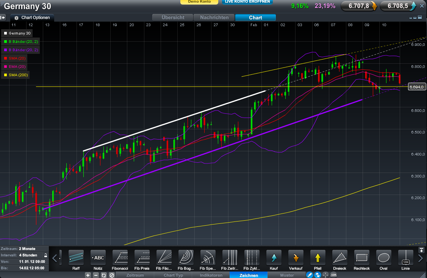Choose the Fib Preis tool
Viewport: 427px width, 278px height.
coord(142,260)
